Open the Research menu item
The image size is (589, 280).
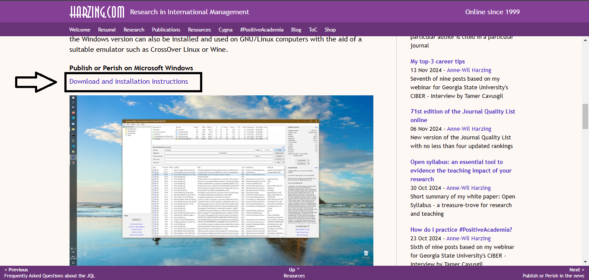pos(134,30)
